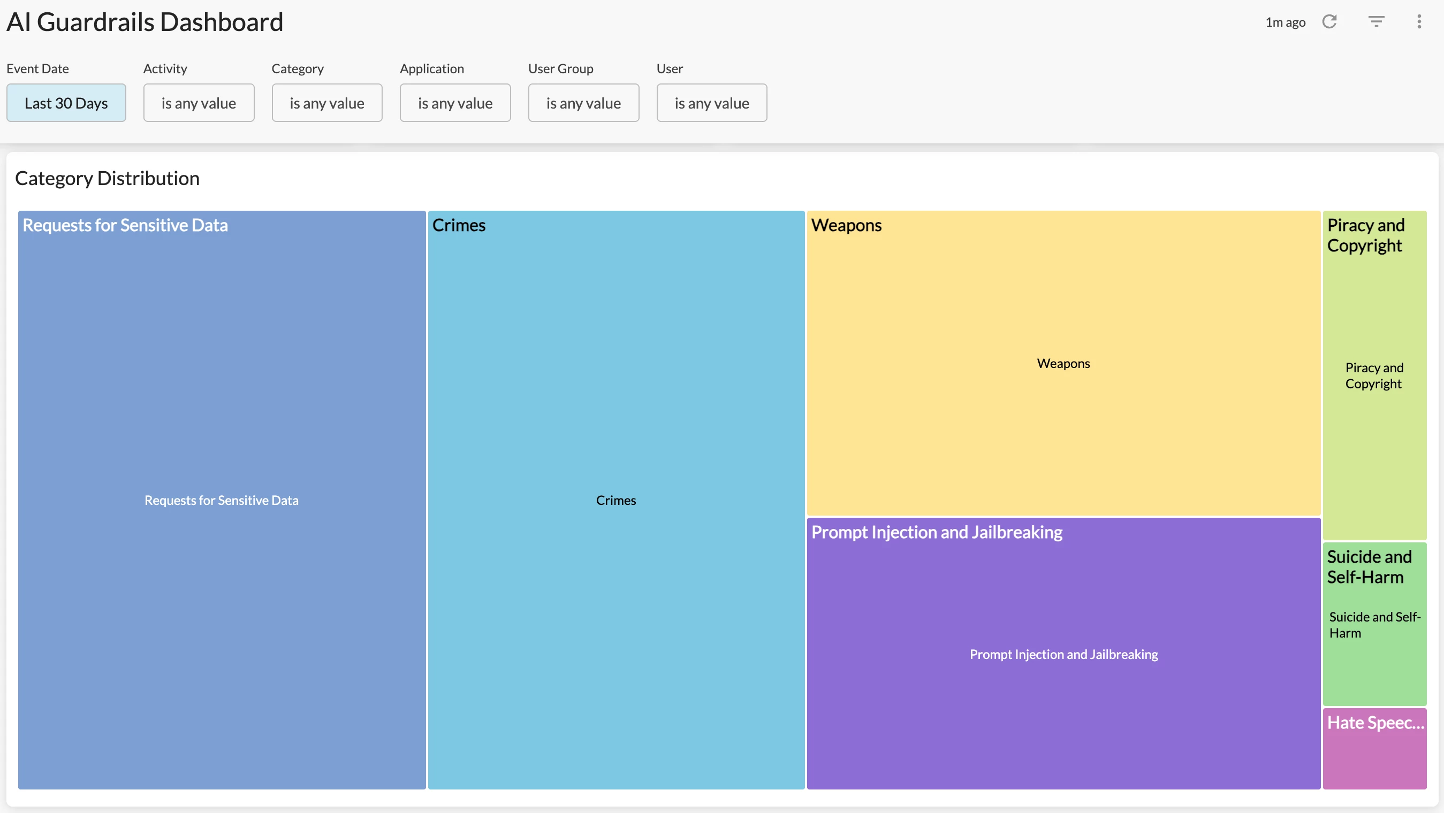Click the Weapons header label in treemap
The height and width of the screenshot is (813, 1444).
(846, 225)
